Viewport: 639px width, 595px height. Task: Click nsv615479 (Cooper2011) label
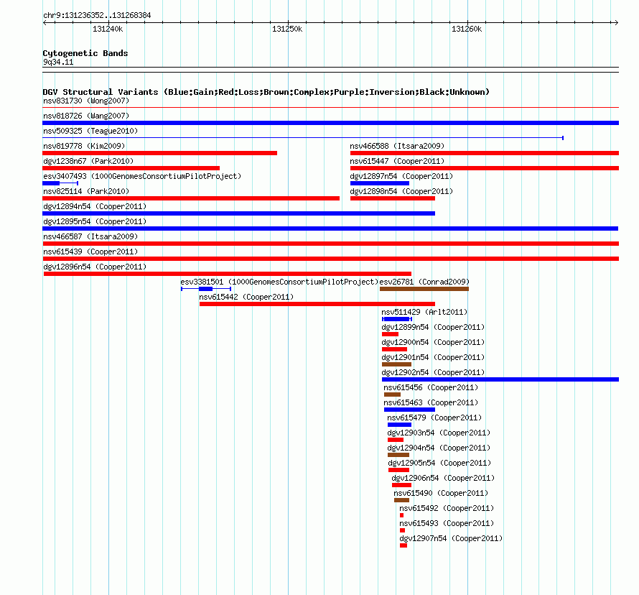point(434,418)
